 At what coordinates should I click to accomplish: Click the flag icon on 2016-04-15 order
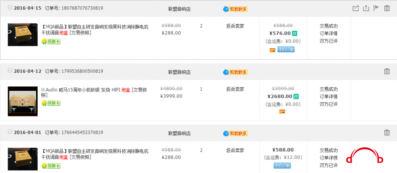376,8
